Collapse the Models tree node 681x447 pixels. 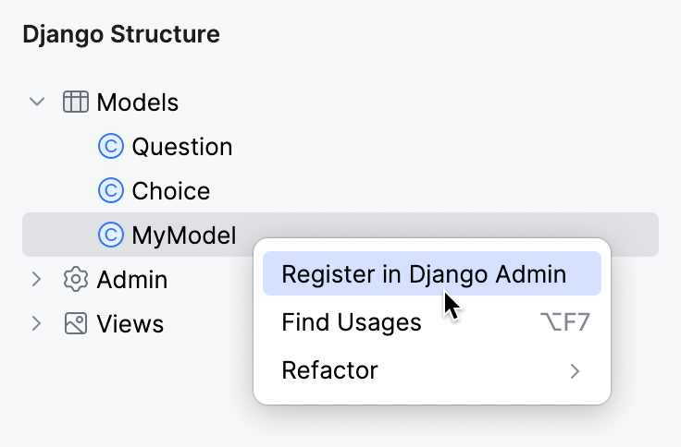37,102
